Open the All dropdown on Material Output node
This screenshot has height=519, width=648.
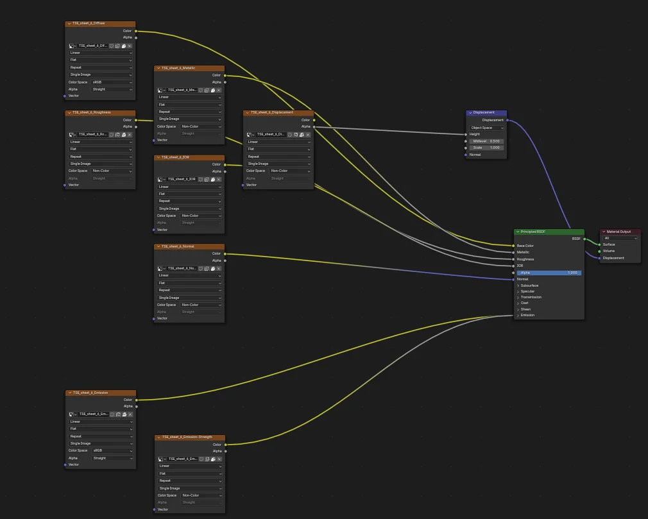[x=620, y=238]
